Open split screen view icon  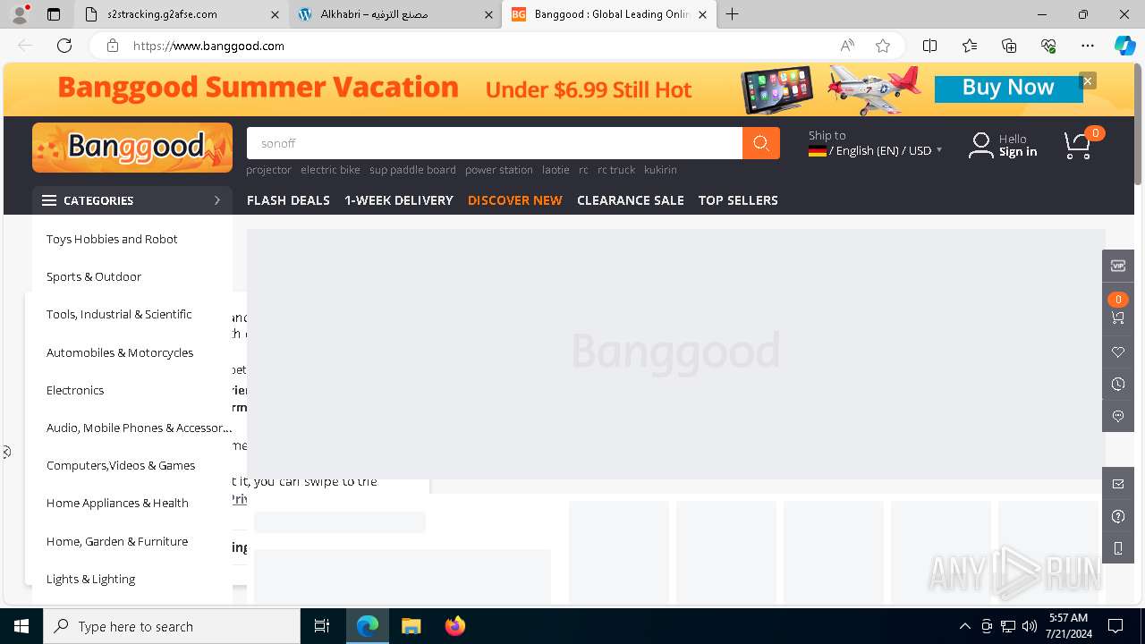tap(929, 46)
